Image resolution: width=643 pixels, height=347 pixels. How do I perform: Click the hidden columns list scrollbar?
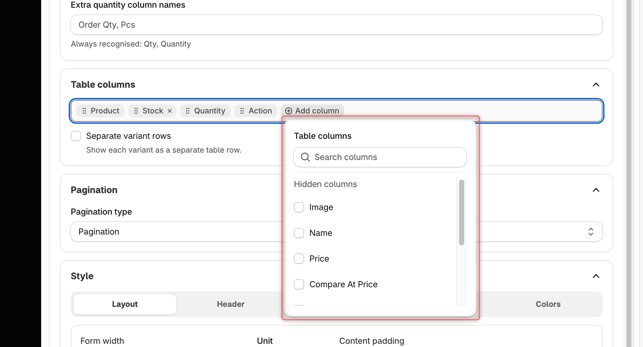point(461,212)
